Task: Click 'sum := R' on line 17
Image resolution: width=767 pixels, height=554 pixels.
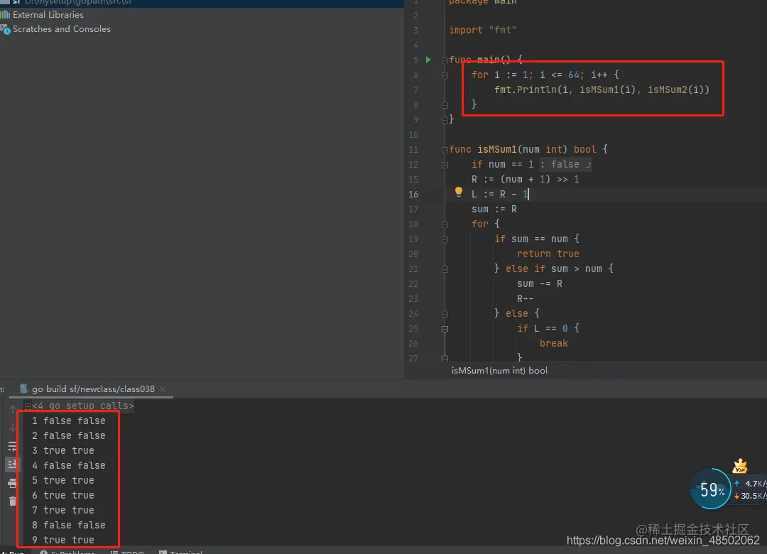Action: click(x=494, y=209)
